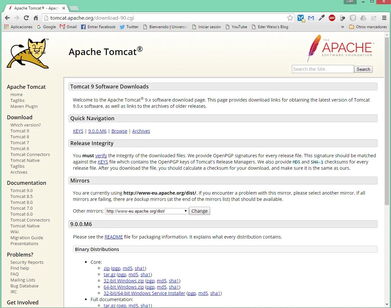Open the Browse link

click(119, 131)
